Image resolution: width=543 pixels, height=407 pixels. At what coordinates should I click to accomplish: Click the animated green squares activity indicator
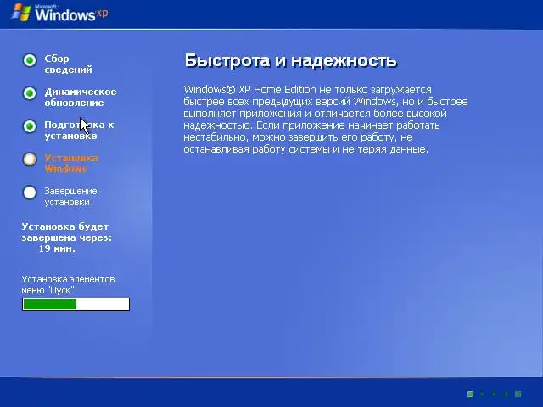click(x=494, y=393)
